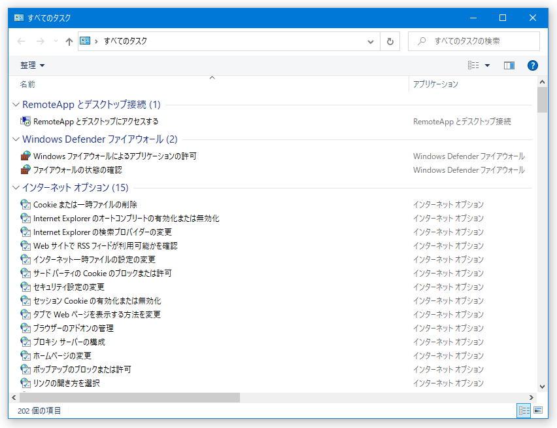Click the icon beside ポップアップのブロックまたは許可
Image resolution: width=557 pixels, height=428 pixels.
click(x=25, y=370)
